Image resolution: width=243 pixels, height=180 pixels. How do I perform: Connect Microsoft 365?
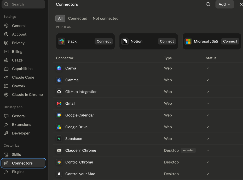point(230,41)
